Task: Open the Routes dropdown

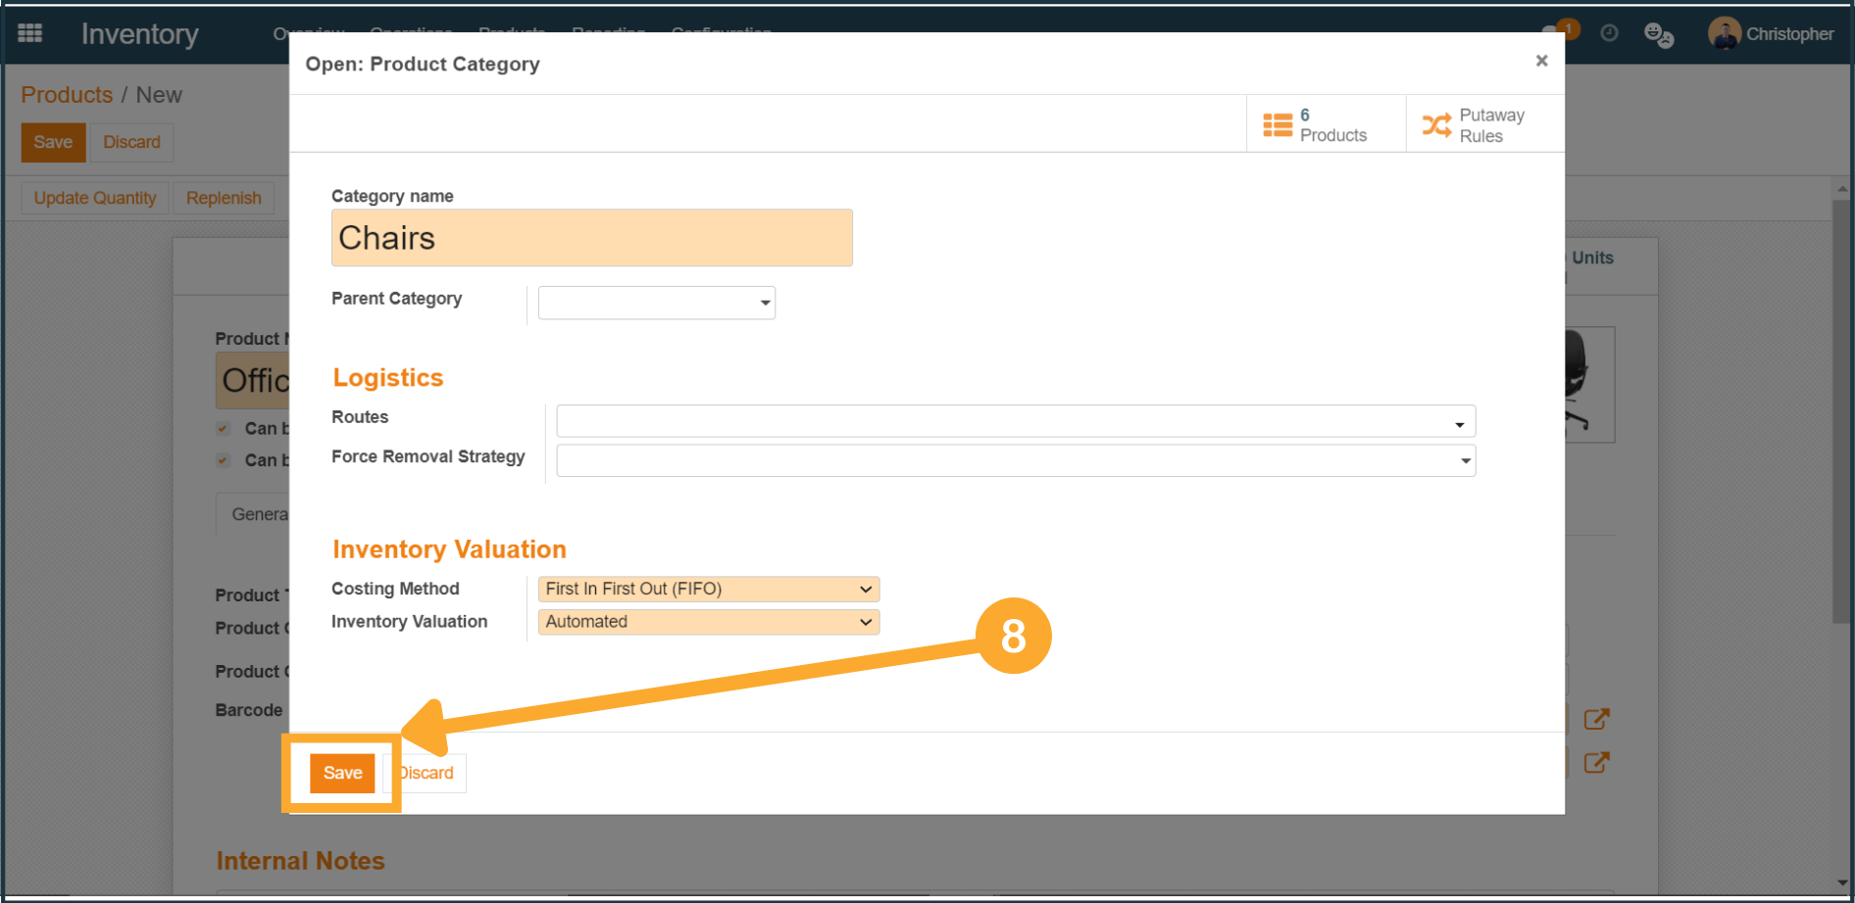Action: pos(1015,422)
